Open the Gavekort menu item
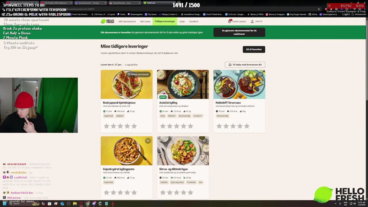 (194, 22)
